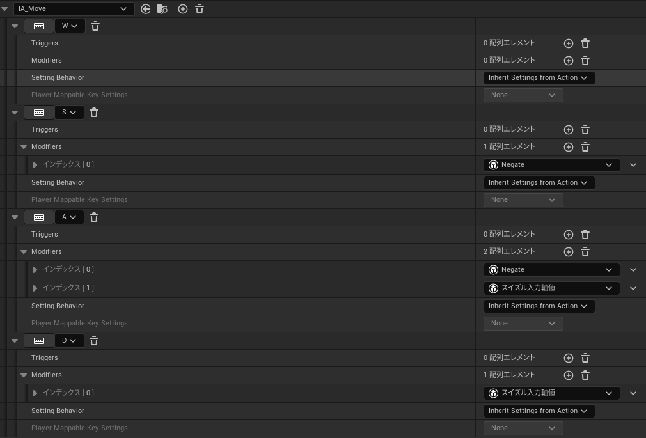The image size is (646, 438).
Task: Open Negate modifier dropdown for S key
Action: 551,165
